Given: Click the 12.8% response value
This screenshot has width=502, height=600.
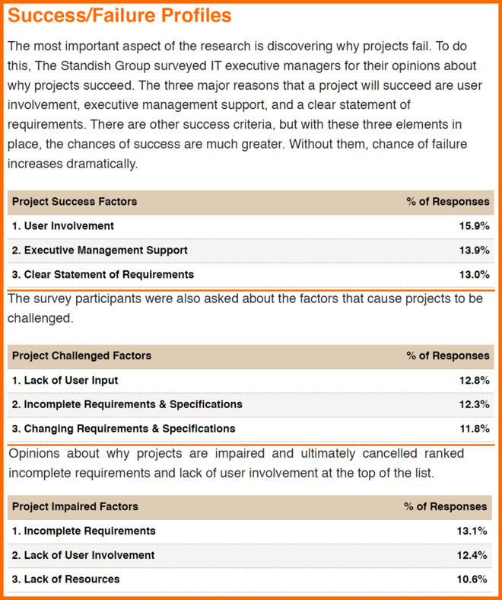Looking at the screenshot, I should [474, 381].
